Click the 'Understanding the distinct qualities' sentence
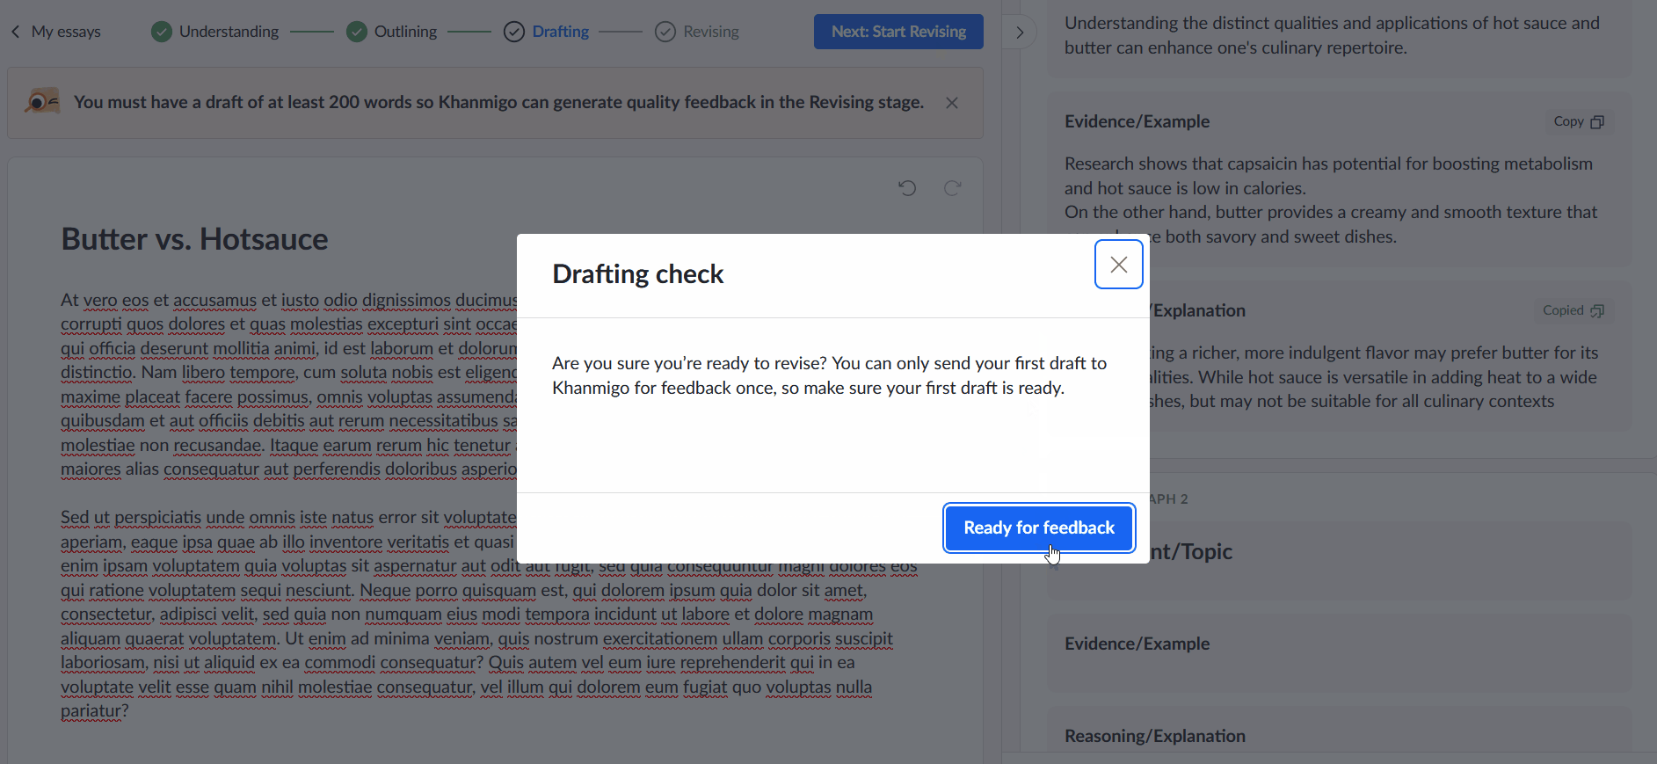The image size is (1657, 764). [1332, 35]
